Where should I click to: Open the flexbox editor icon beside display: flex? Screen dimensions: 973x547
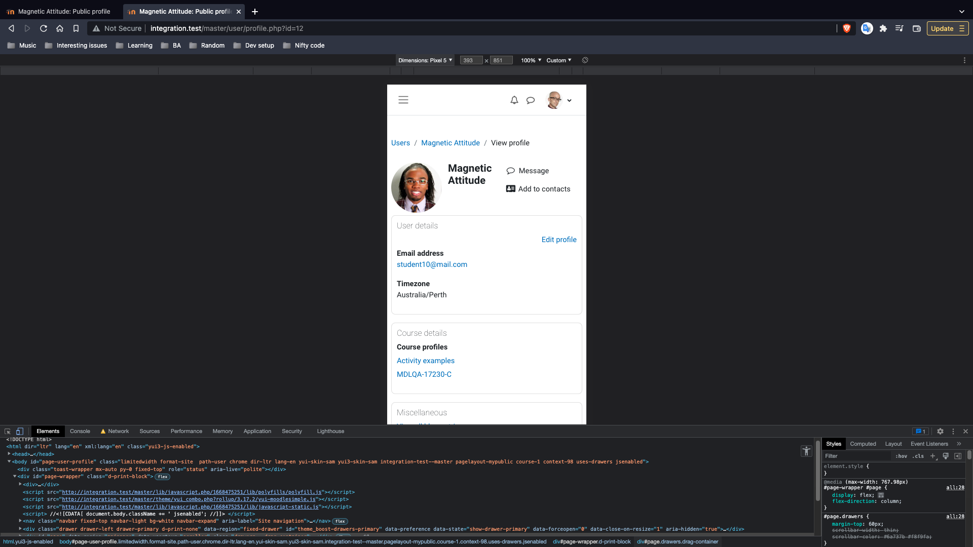pos(881,495)
